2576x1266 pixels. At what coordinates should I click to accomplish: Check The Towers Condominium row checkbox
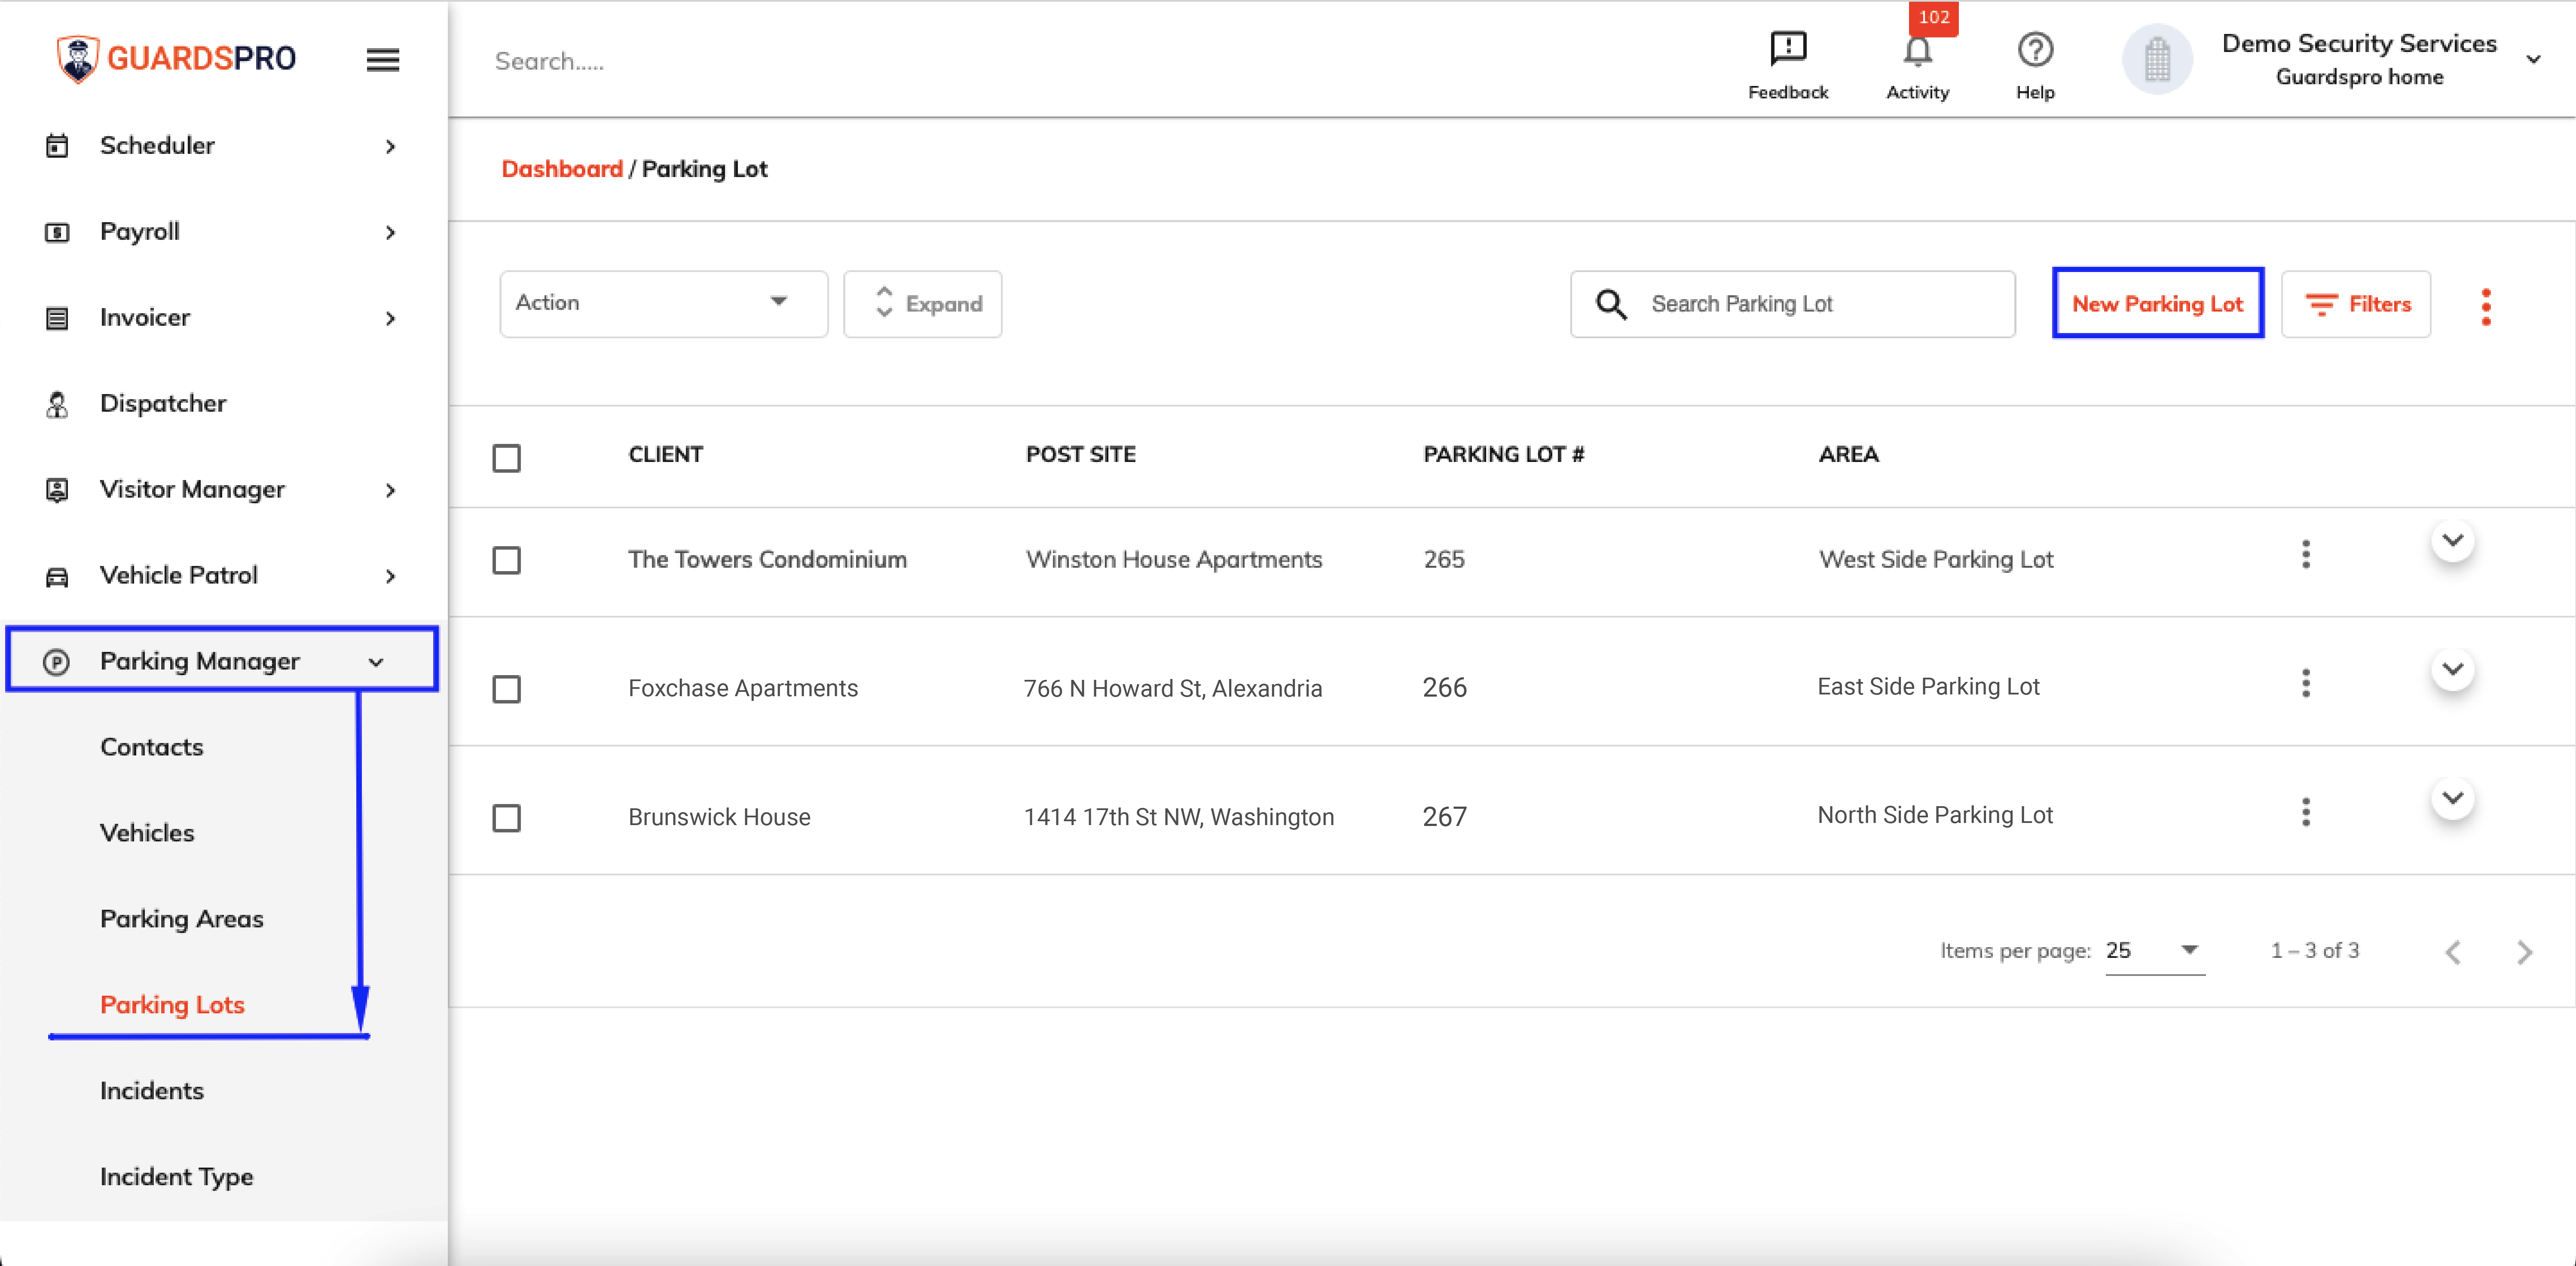point(507,560)
